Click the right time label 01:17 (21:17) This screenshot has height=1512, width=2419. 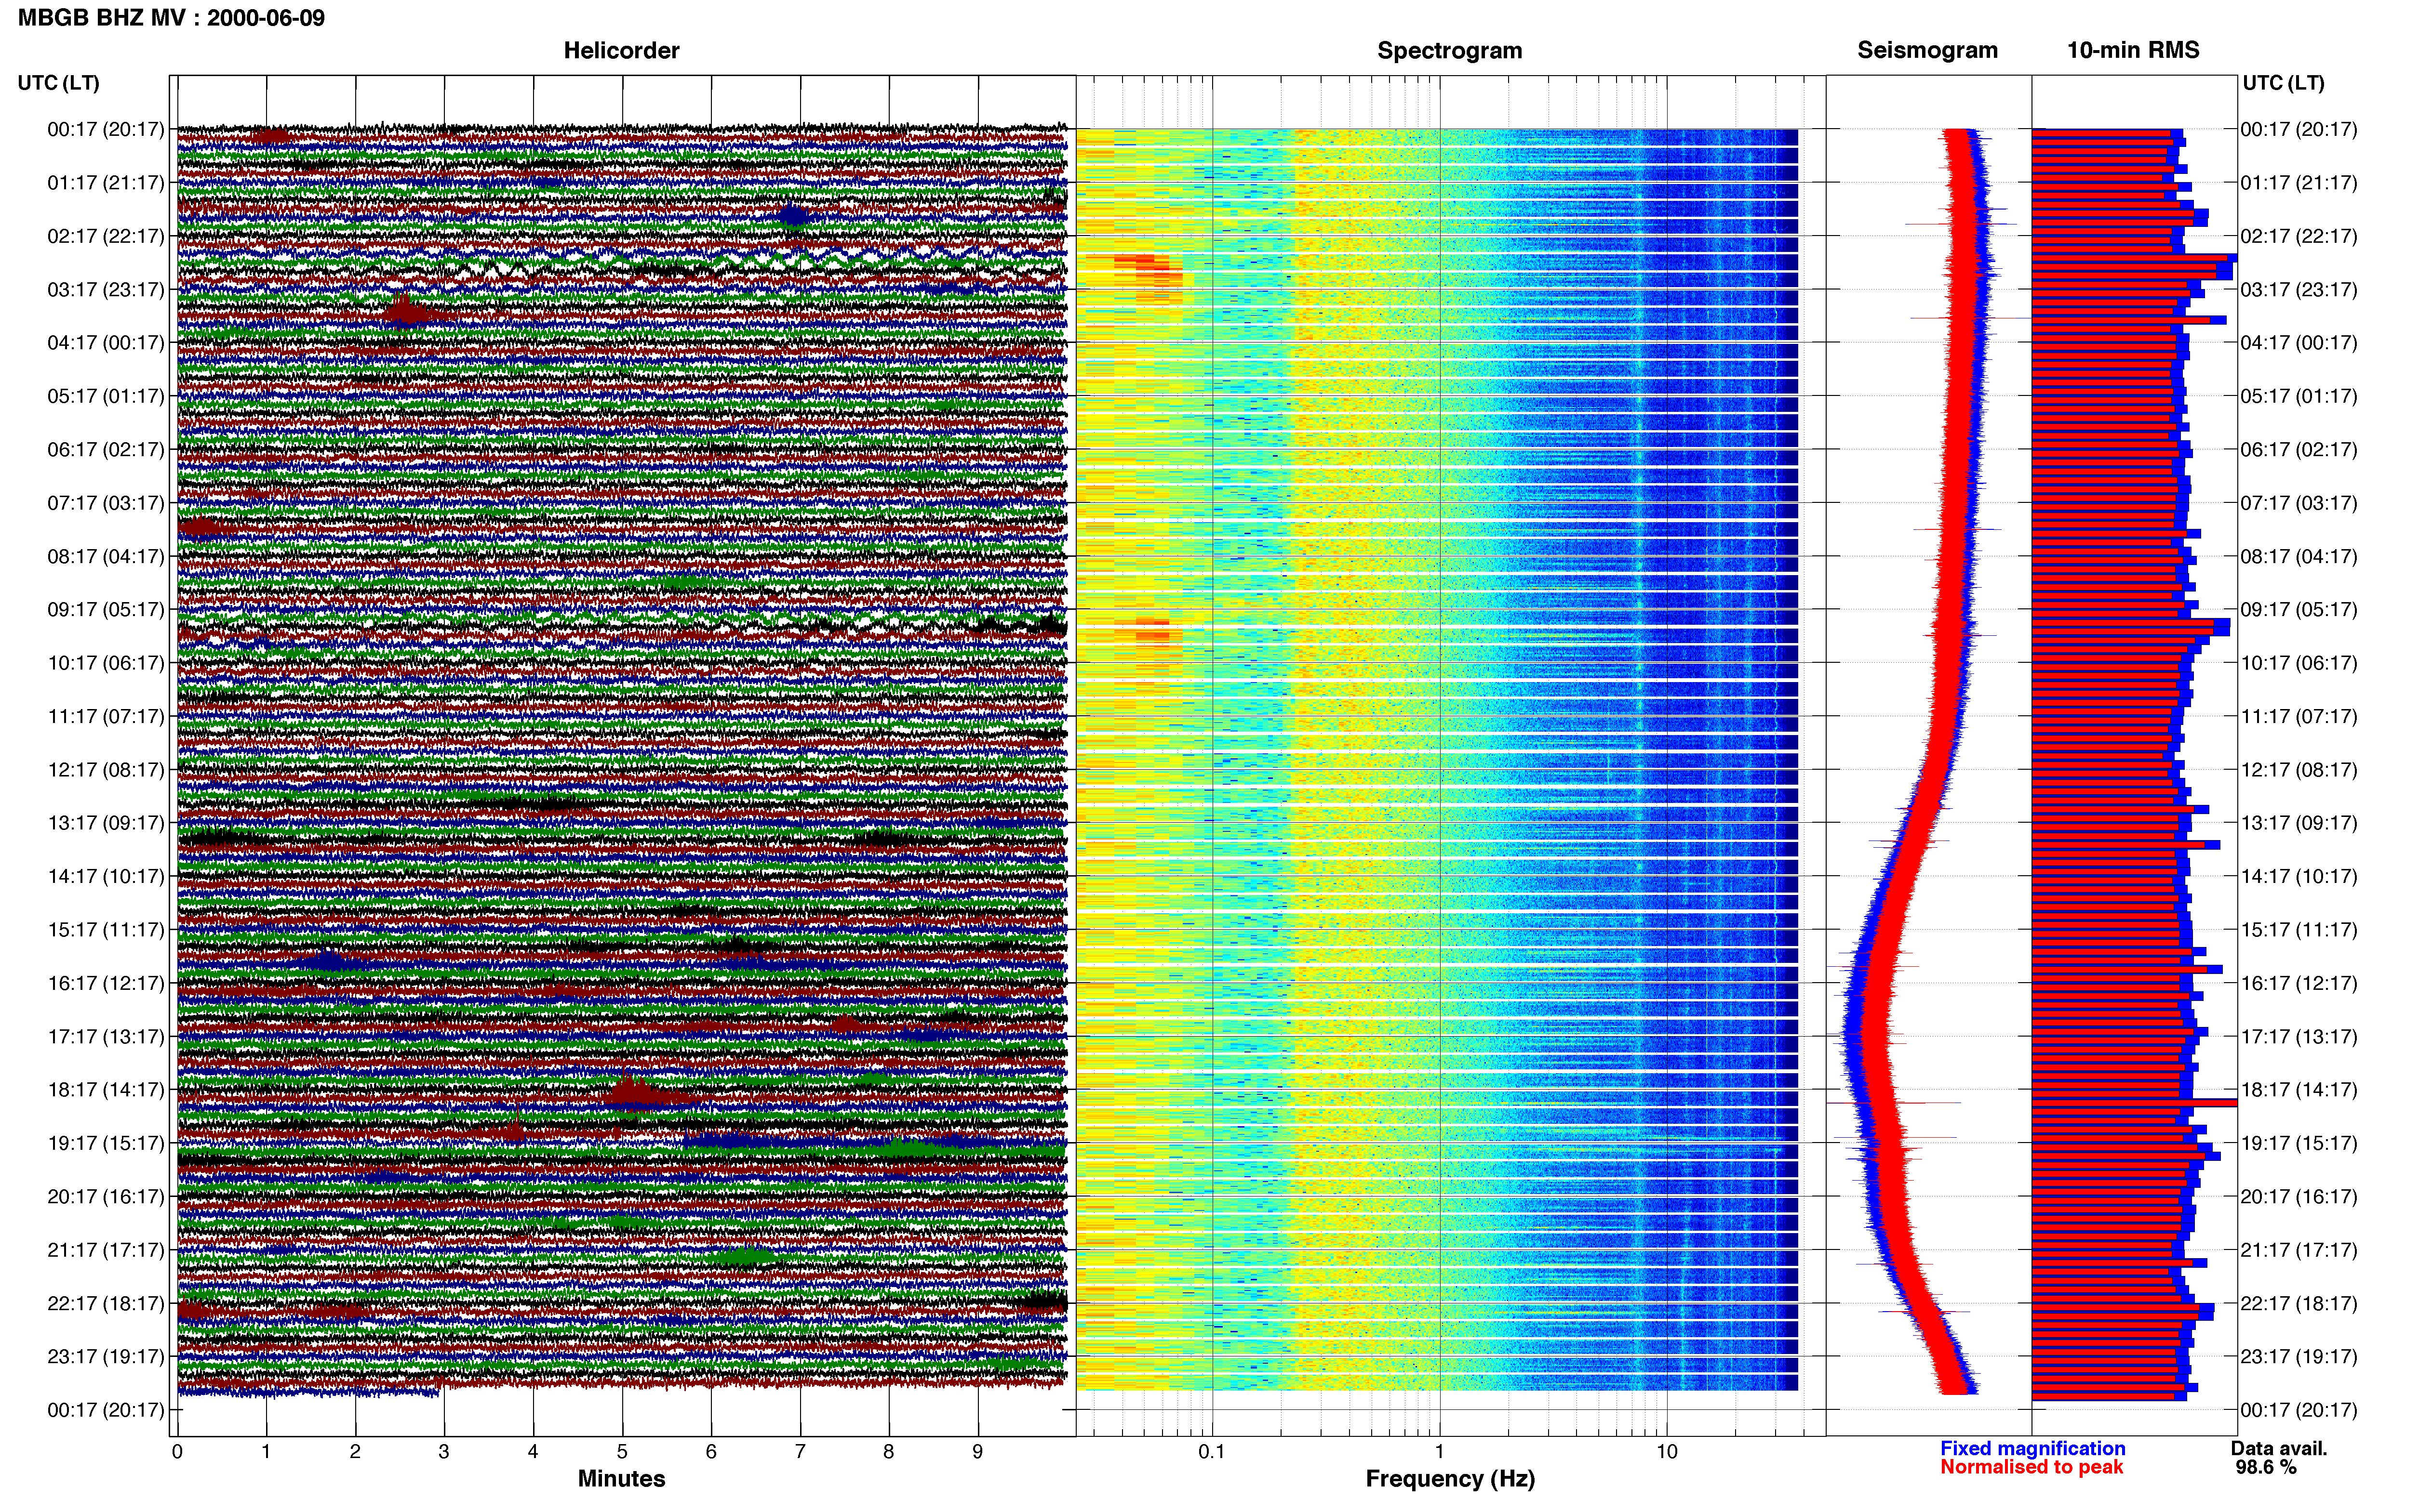click(2299, 182)
